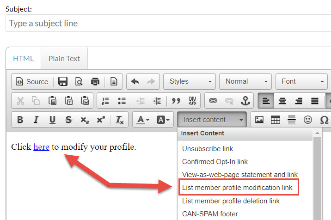Insert an image
This screenshot has width=331, height=220.
click(x=259, y=120)
